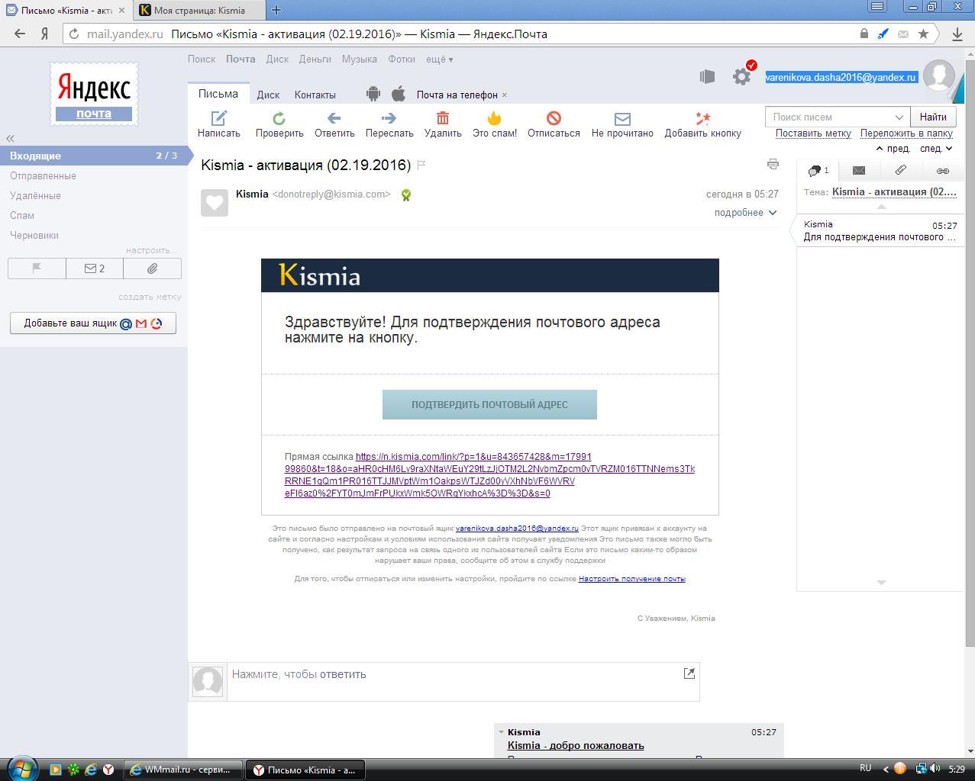Filter unread letters with envelope 2 button
The width and height of the screenshot is (975, 781).
[x=95, y=268]
